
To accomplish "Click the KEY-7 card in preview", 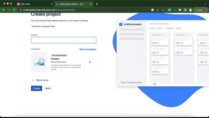I will click(204, 41).
